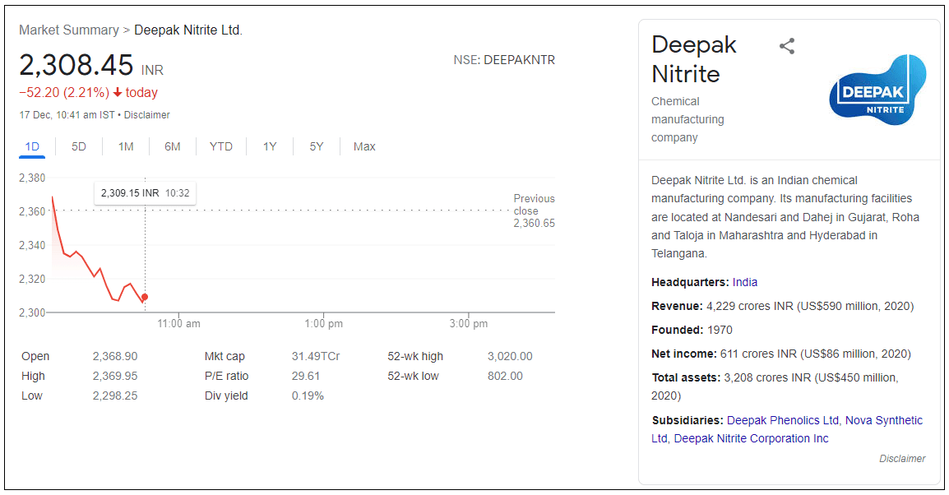Click the Net income 611 crores INR
Viewport: 949px width, 495px height.
coord(758,354)
